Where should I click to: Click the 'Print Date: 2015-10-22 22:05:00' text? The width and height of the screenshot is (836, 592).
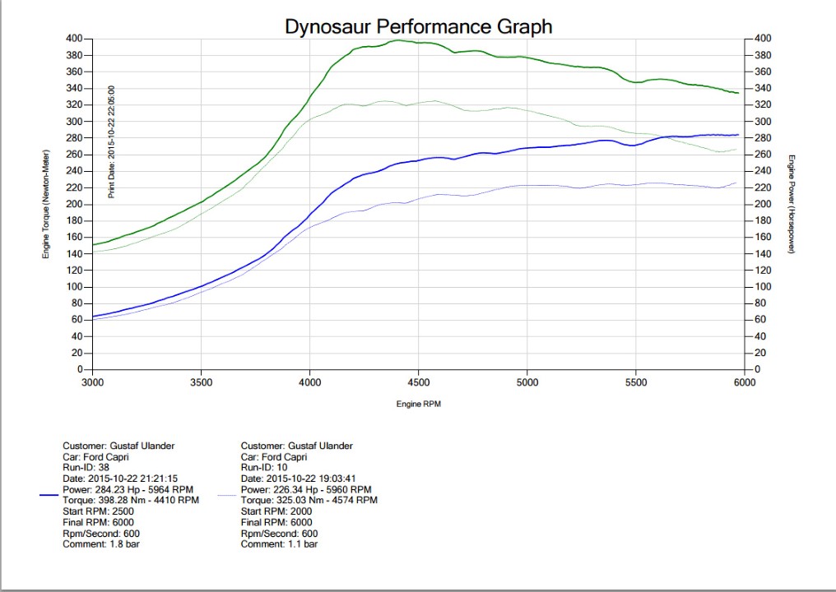pyautogui.click(x=111, y=141)
